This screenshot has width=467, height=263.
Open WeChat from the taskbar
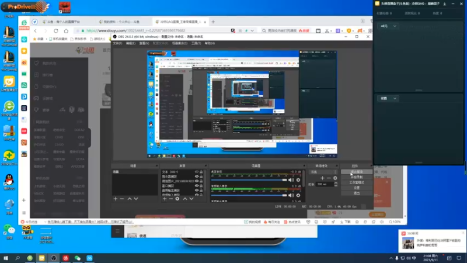click(78, 258)
